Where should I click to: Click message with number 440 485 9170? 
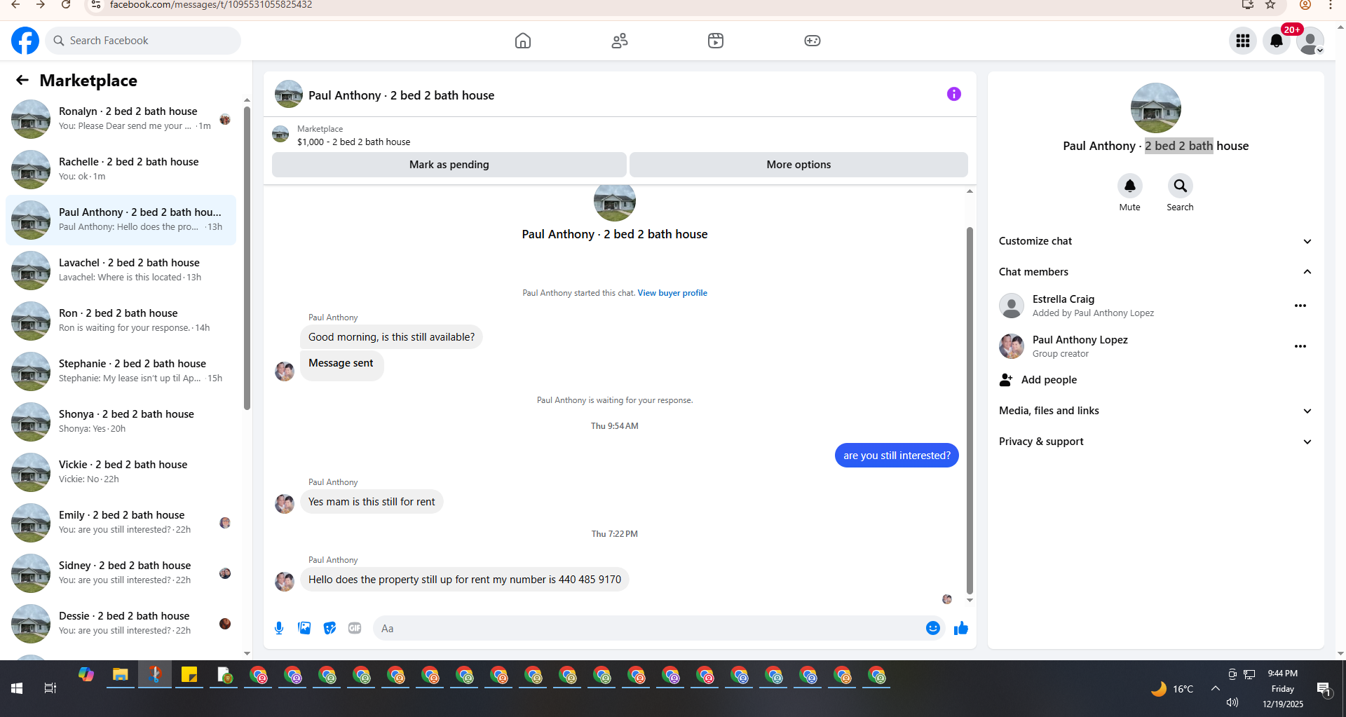pyautogui.click(x=465, y=580)
